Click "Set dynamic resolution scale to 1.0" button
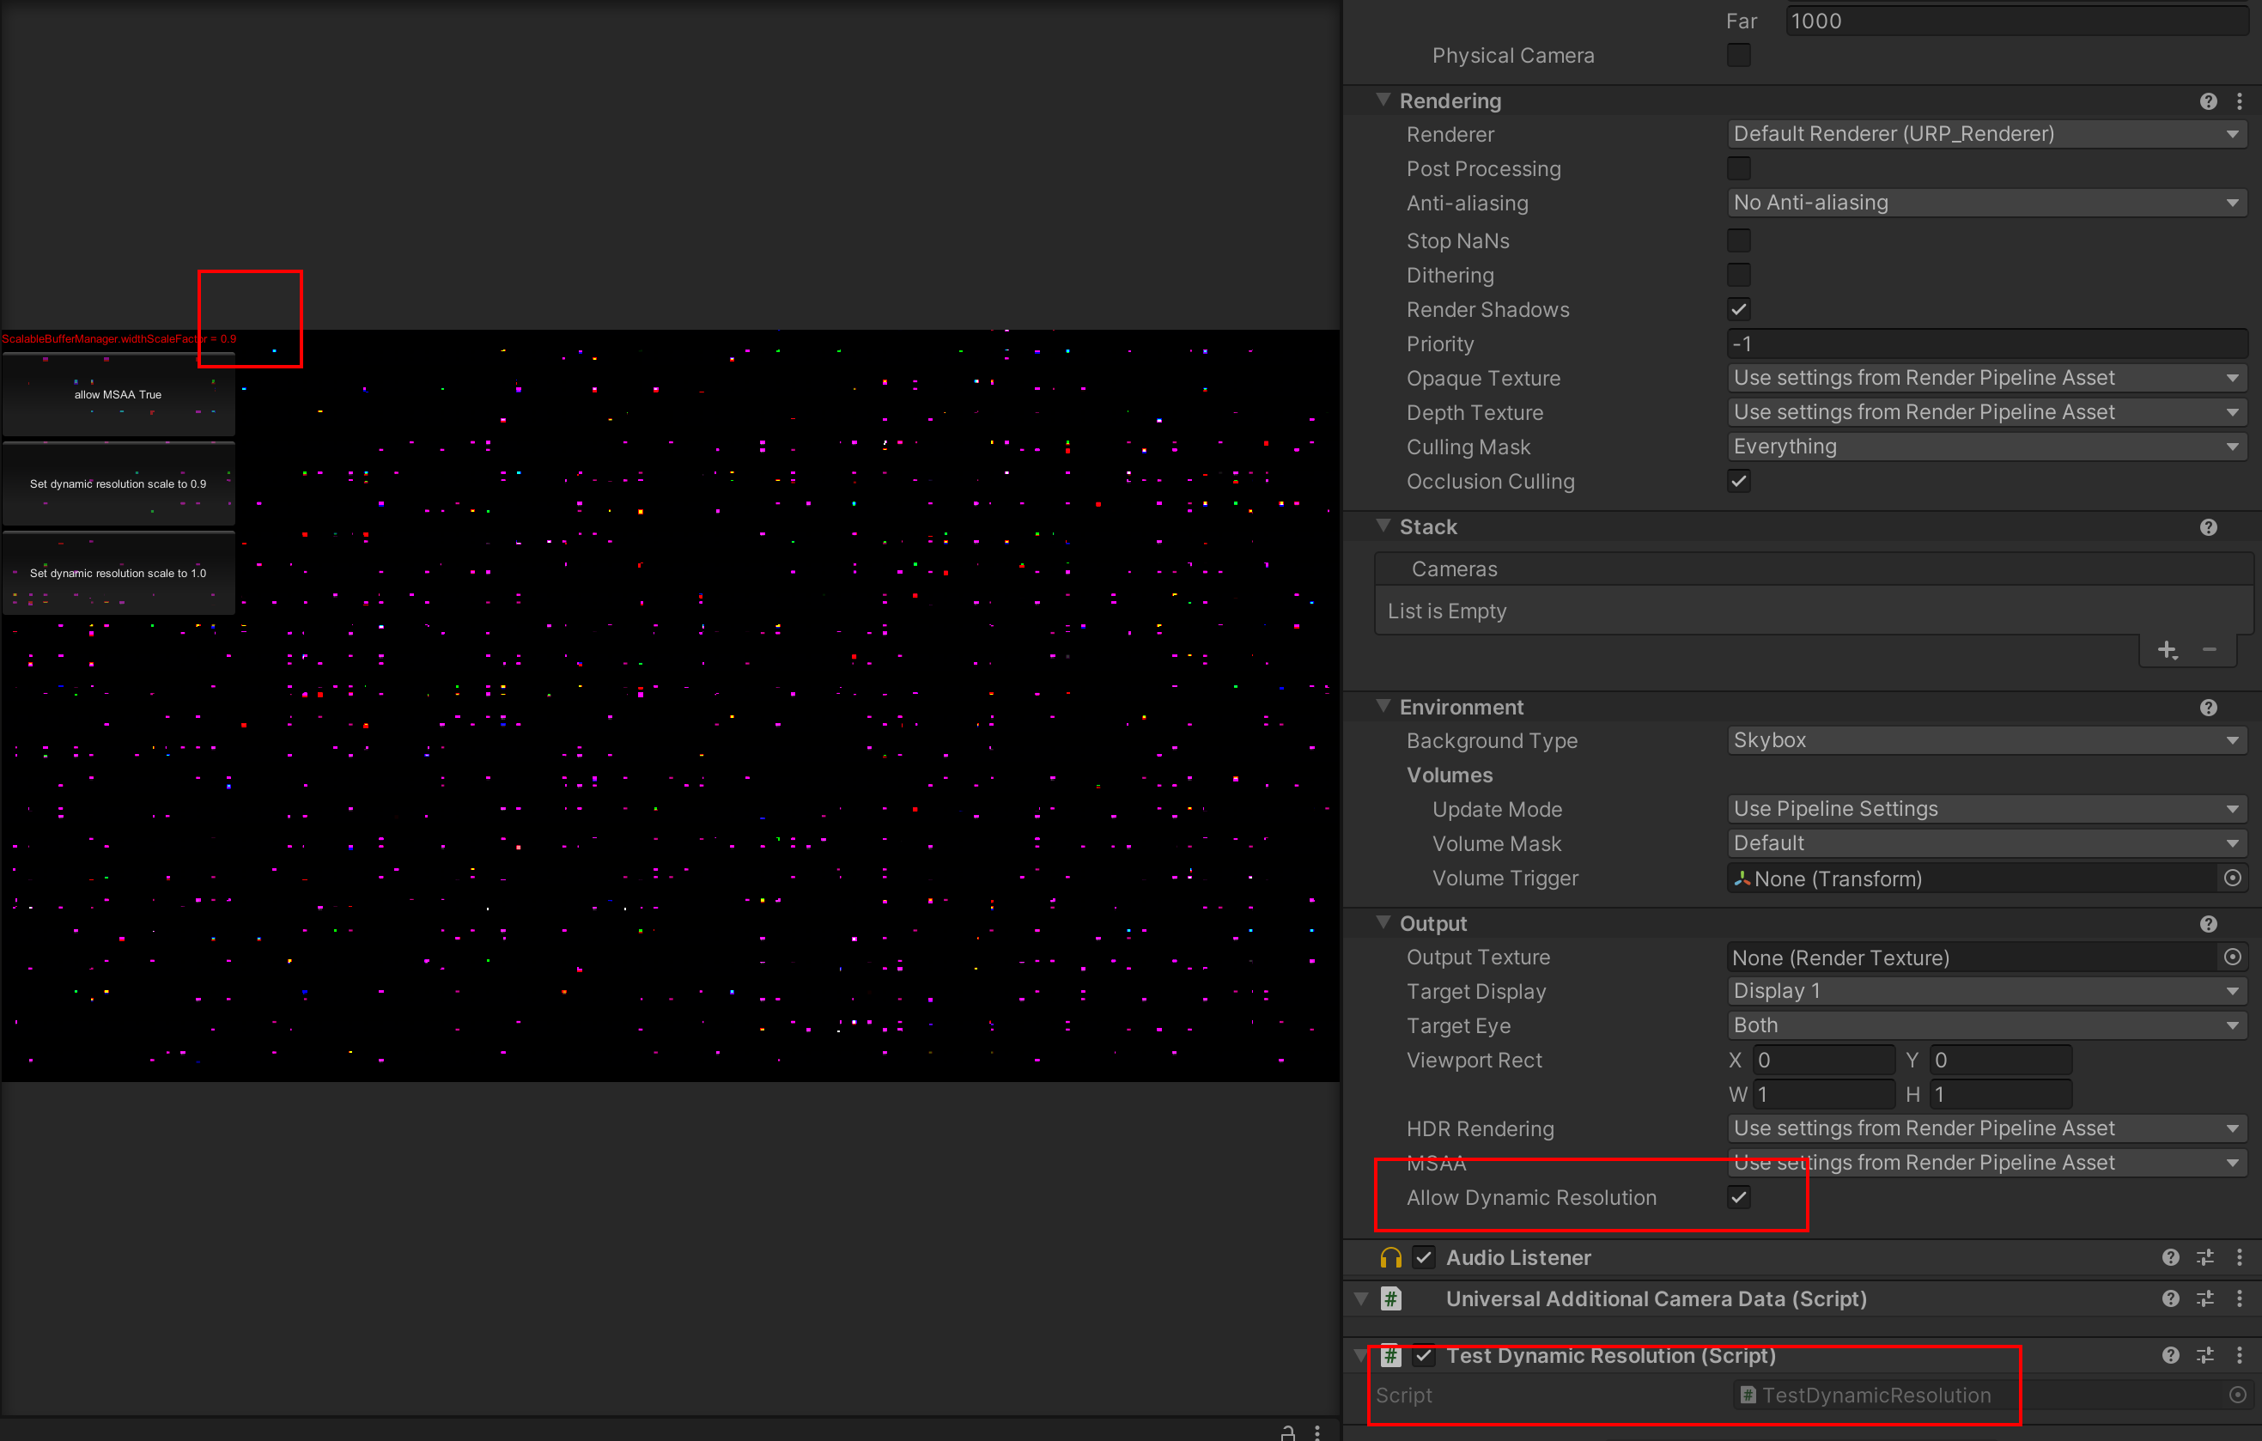This screenshot has height=1441, width=2262. [x=119, y=573]
